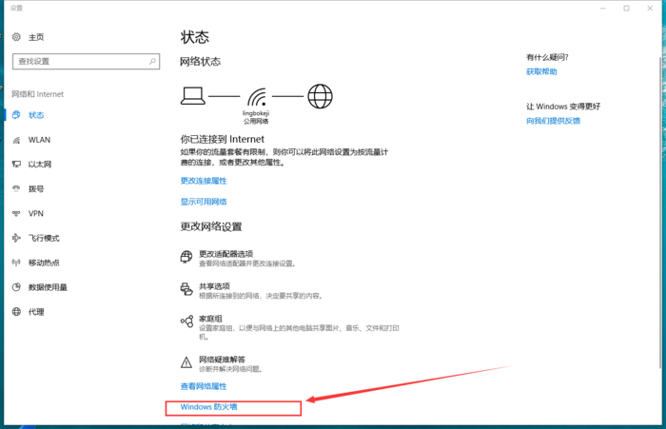The image size is (666, 429).
Task: Open 共享选项 sharing options
Action: point(214,286)
